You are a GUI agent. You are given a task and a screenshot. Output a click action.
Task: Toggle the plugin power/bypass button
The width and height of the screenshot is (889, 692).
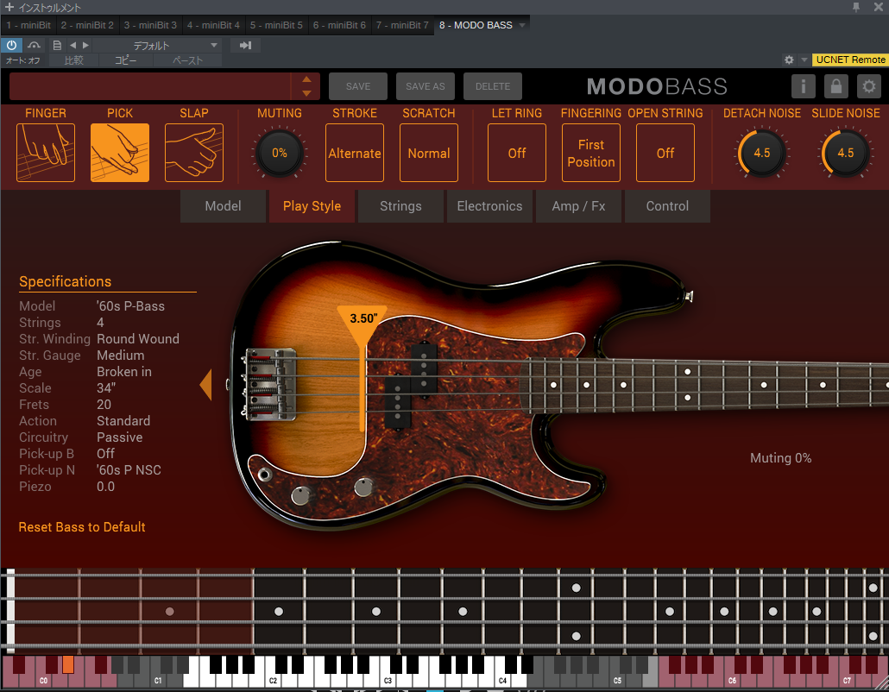point(11,46)
